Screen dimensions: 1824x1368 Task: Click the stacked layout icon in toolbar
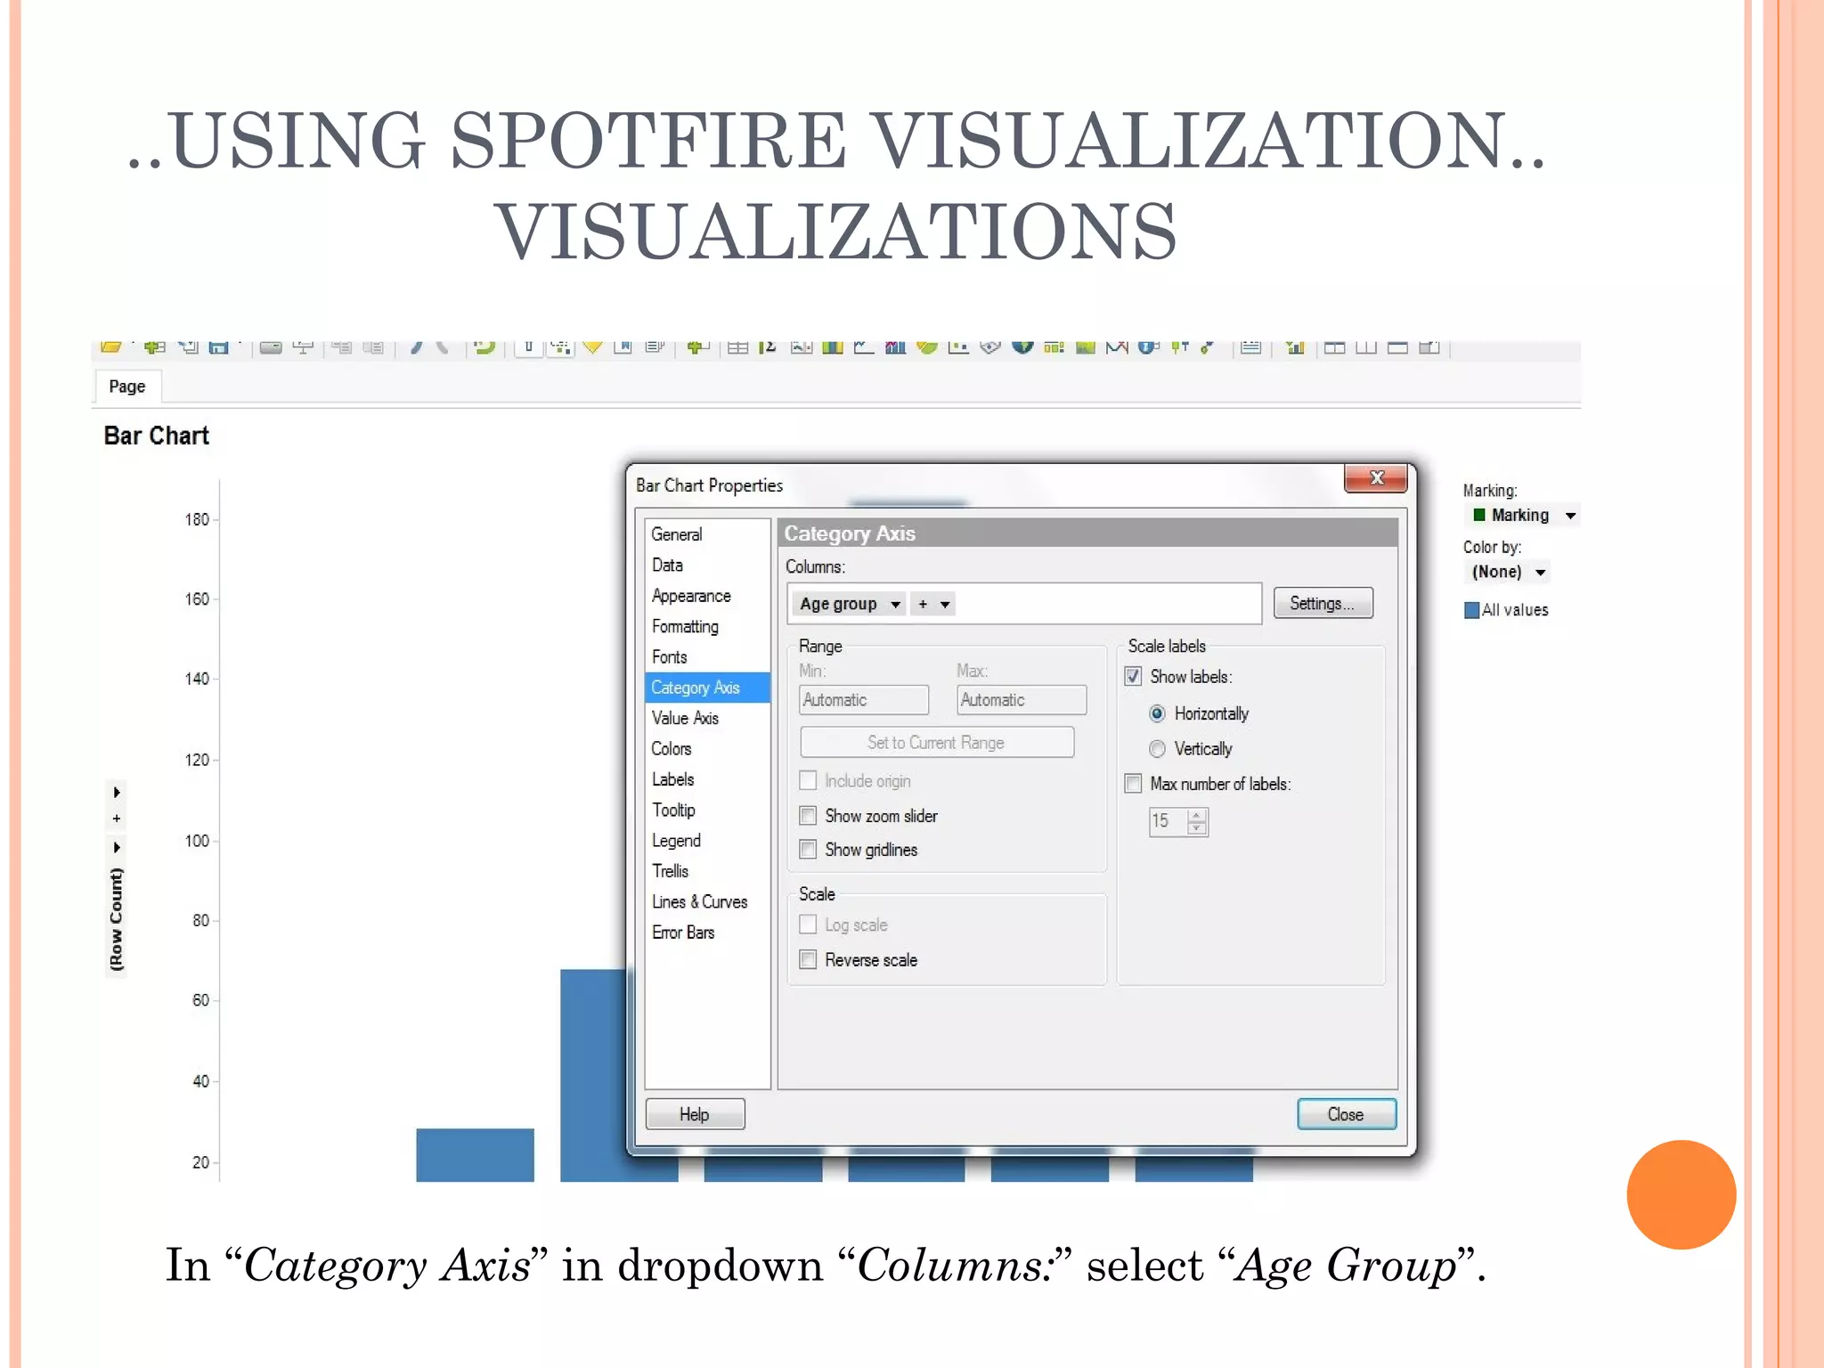click(1397, 346)
